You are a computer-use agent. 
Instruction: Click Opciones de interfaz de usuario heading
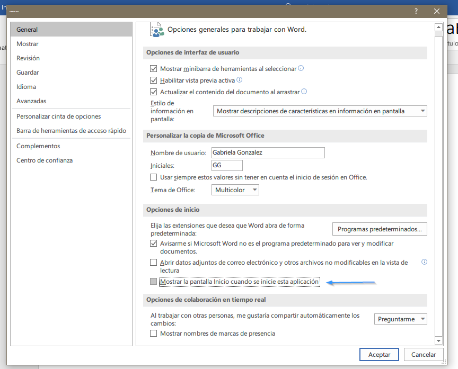pos(193,52)
